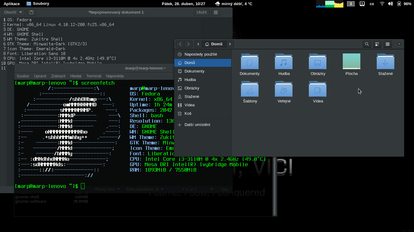Image resolution: width=414 pixels, height=232 pixels.
Task: Open the Files hamburger menu
Action: click(388, 44)
